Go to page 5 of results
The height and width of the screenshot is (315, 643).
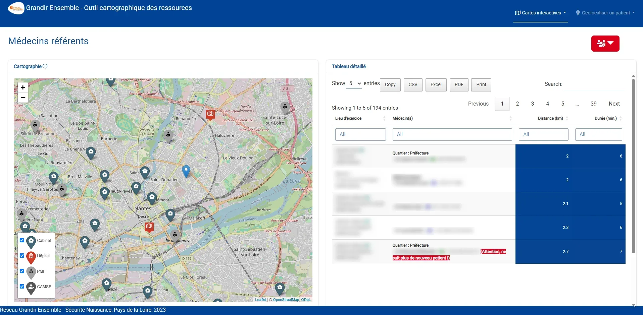[x=563, y=104]
